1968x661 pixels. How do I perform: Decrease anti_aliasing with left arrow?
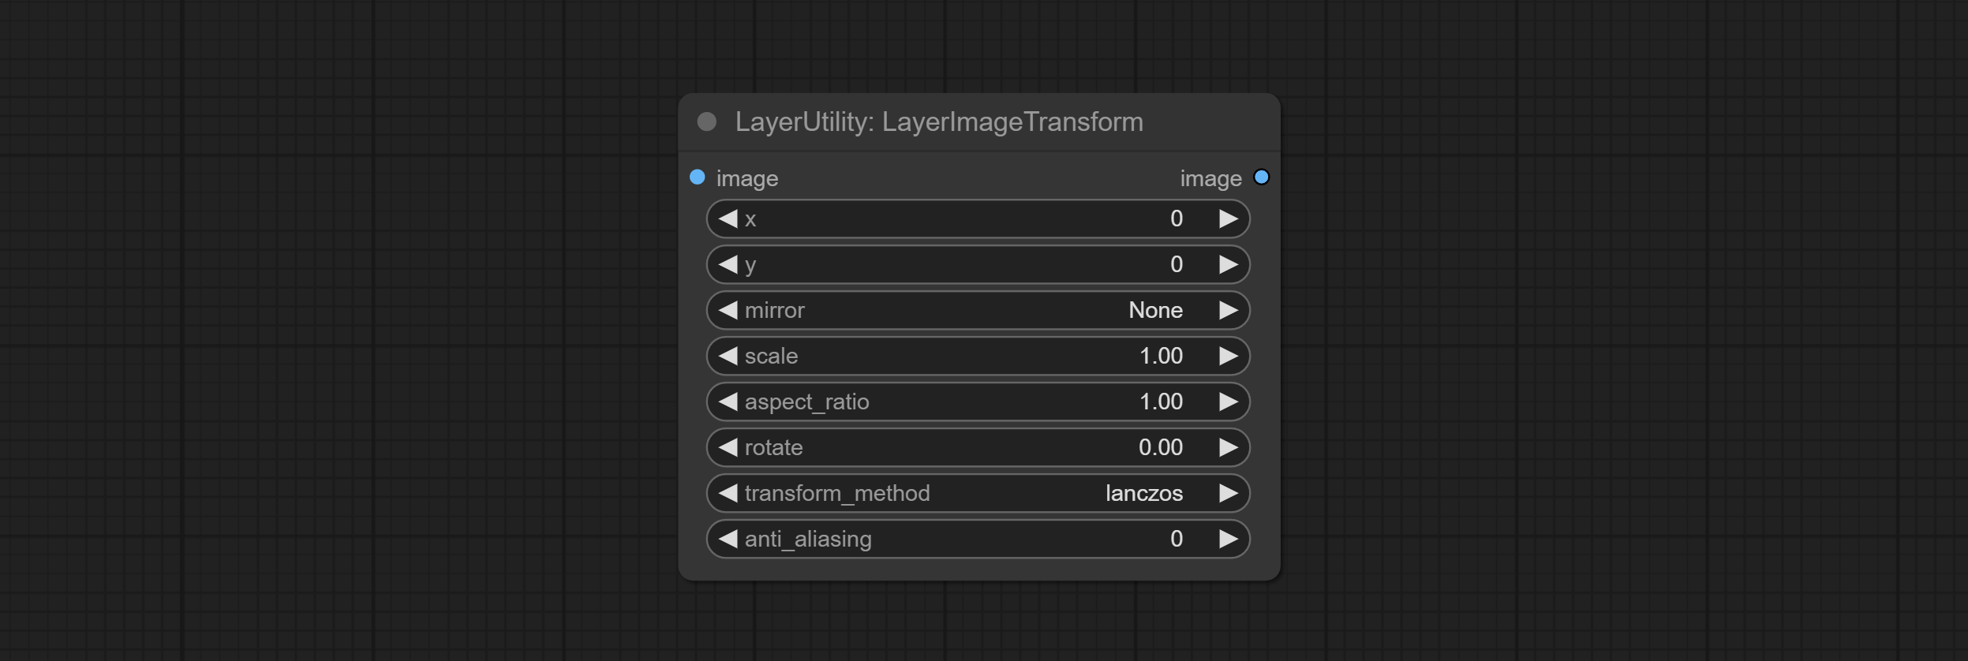pos(728,539)
